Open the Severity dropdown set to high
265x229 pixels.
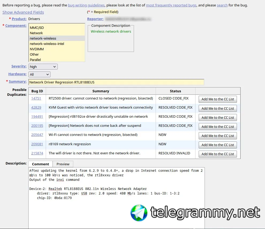coord(43,67)
